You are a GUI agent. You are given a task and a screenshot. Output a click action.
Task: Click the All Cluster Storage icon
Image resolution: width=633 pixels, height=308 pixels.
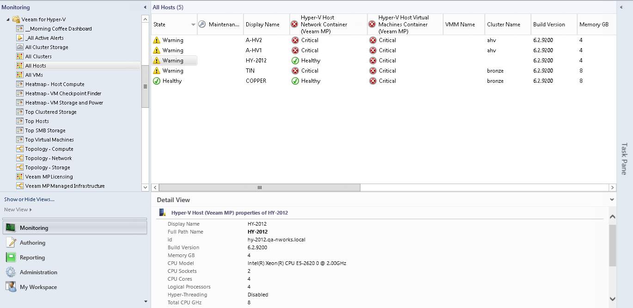(x=20, y=47)
